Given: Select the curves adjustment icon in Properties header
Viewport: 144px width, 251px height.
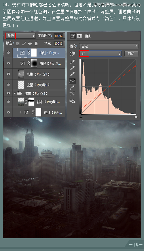Looking at the screenshot, I should (73, 36).
